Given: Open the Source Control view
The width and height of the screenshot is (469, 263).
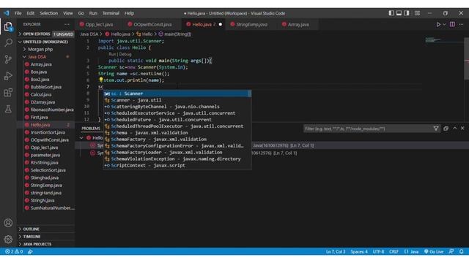Looking at the screenshot, I should click(x=8, y=59).
